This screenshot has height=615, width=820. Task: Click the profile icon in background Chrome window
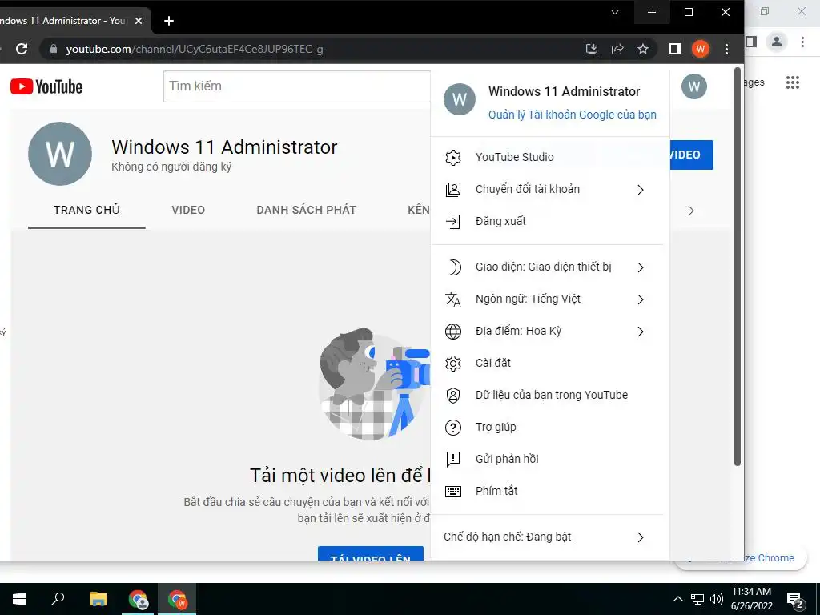point(777,42)
